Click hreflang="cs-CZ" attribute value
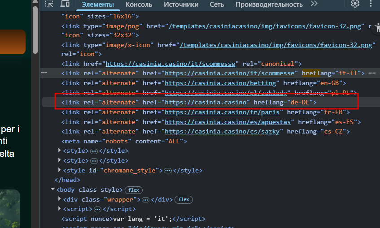 (x=316, y=131)
